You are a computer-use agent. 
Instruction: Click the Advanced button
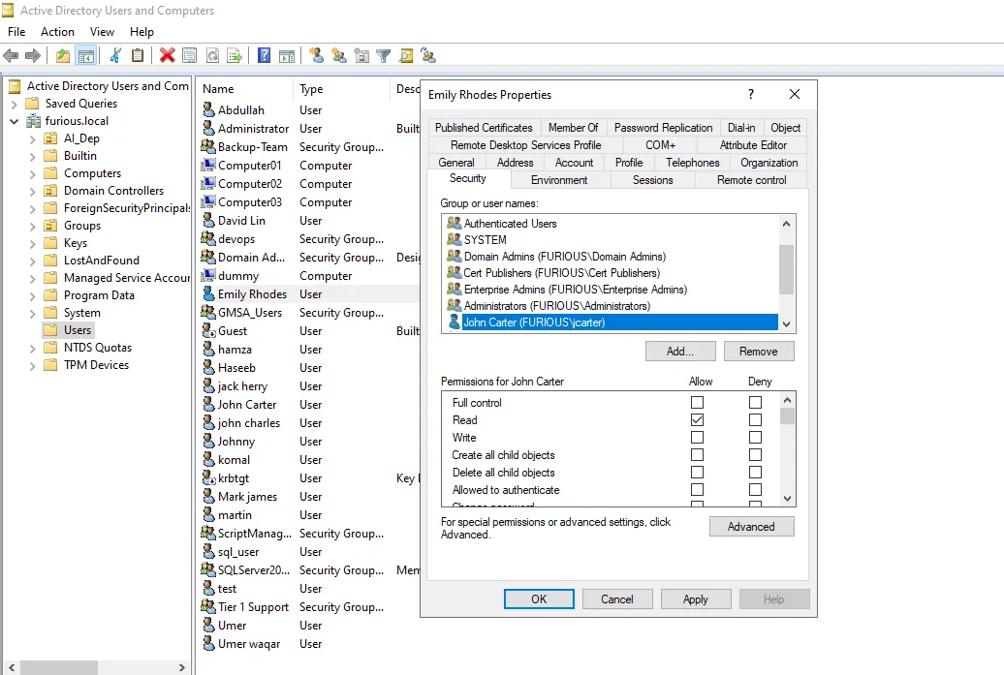pos(751,527)
